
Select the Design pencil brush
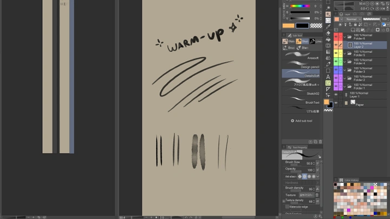[301, 64]
